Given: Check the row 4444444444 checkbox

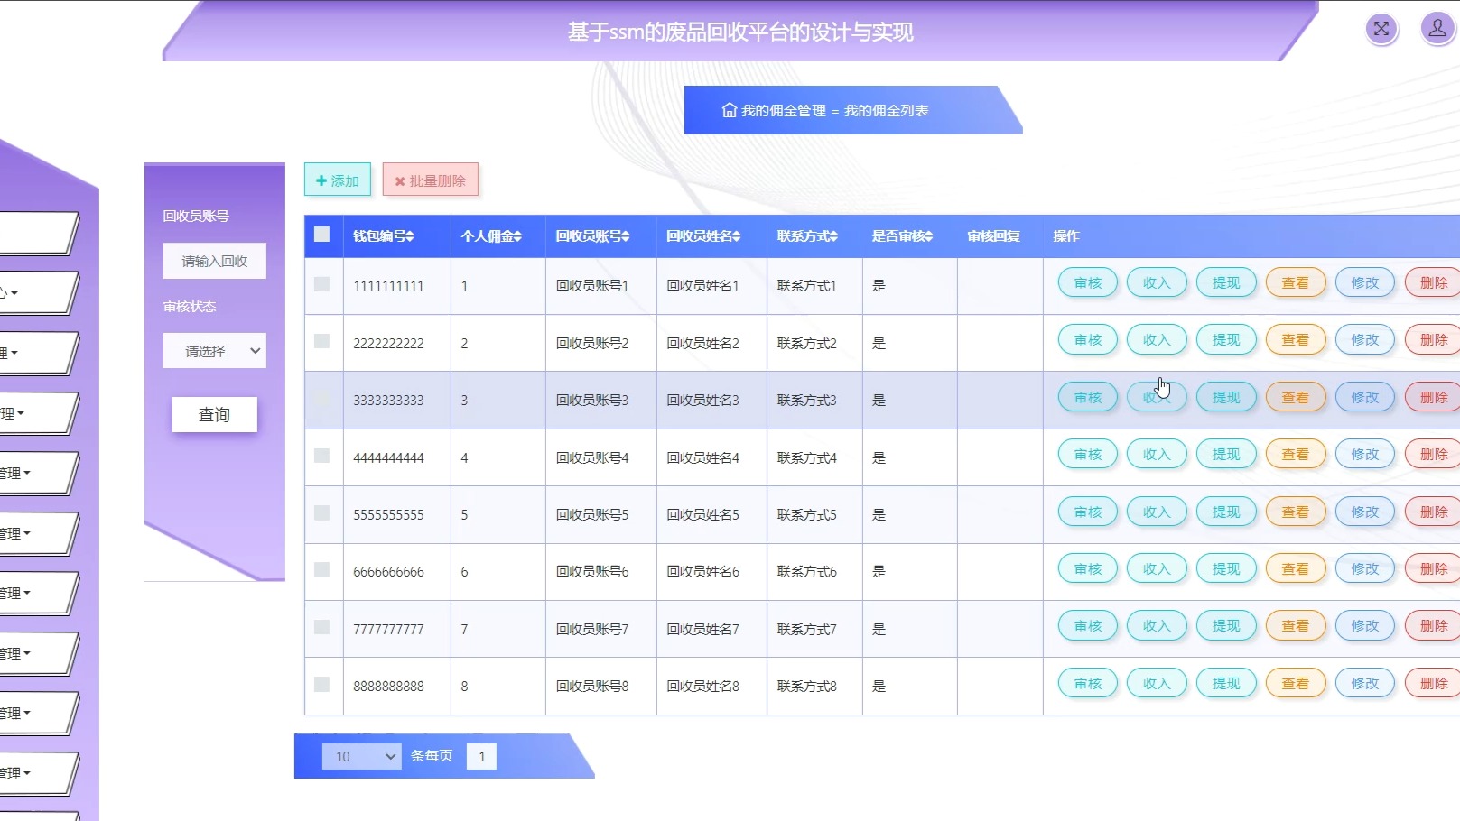Looking at the screenshot, I should tap(321, 456).
